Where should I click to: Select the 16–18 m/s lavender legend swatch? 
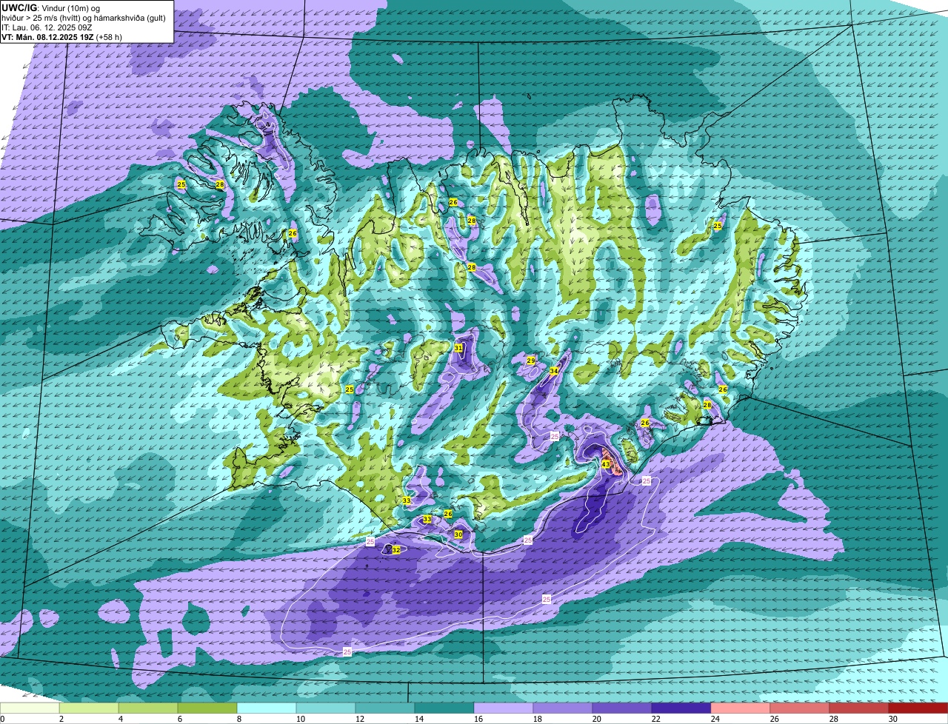504,708
